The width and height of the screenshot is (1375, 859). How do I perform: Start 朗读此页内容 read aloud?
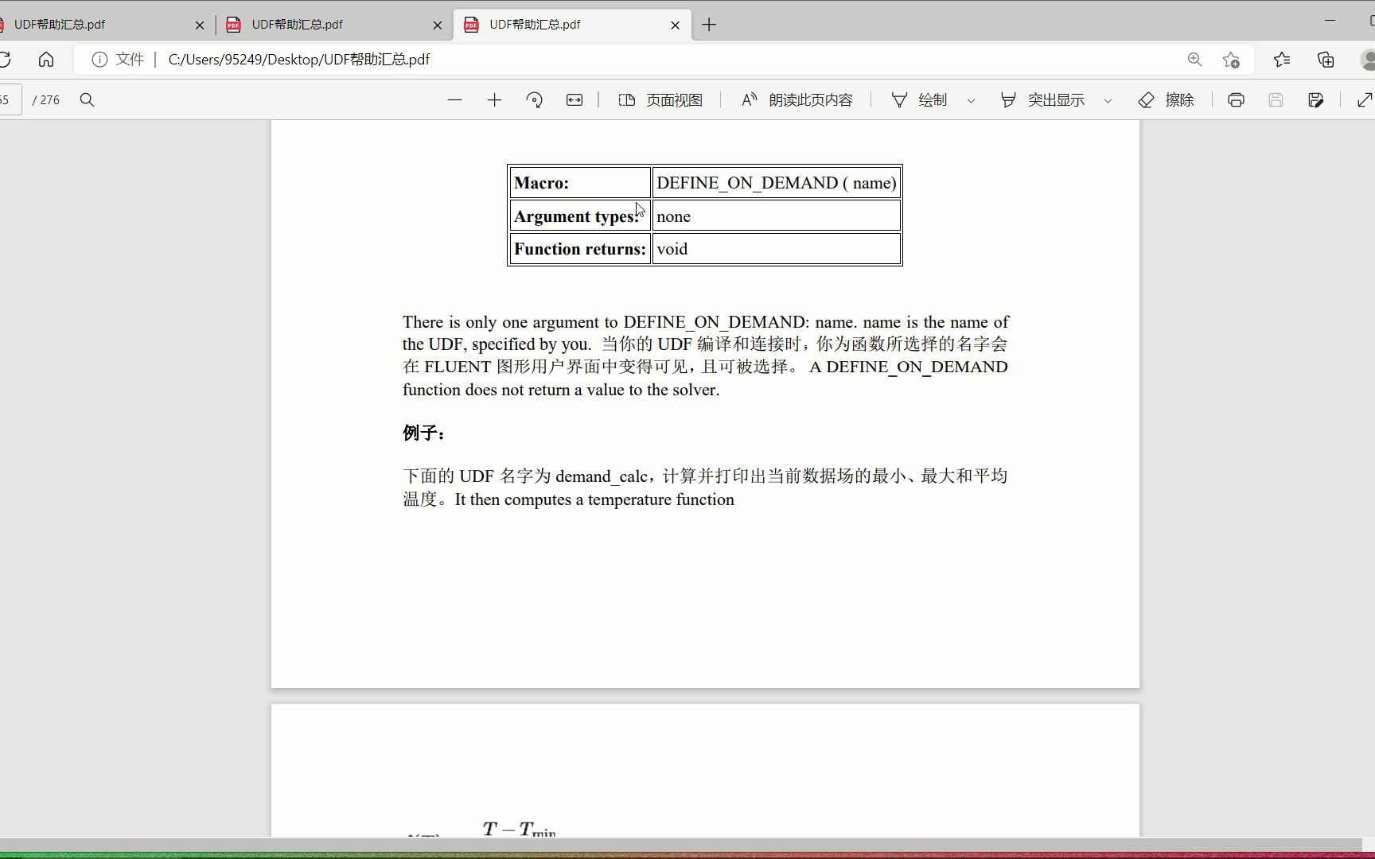pyautogui.click(x=797, y=100)
